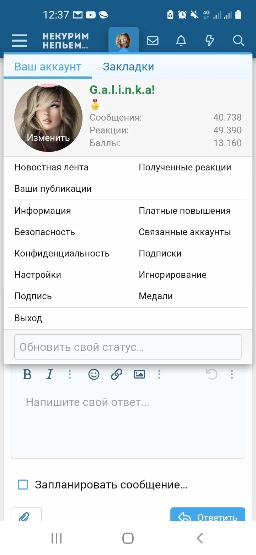Insert an image using the picture icon
Image resolution: width=256 pixels, height=555 pixels.
tap(139, 374)
